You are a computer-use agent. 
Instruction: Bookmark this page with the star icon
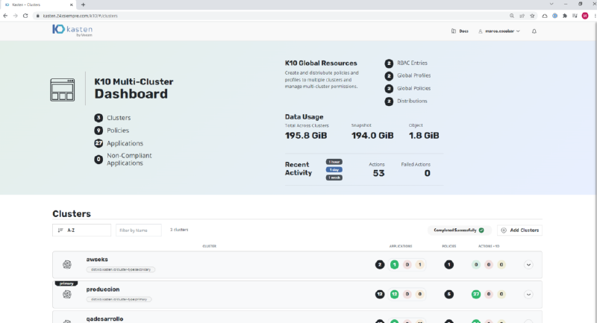(532, 16)
